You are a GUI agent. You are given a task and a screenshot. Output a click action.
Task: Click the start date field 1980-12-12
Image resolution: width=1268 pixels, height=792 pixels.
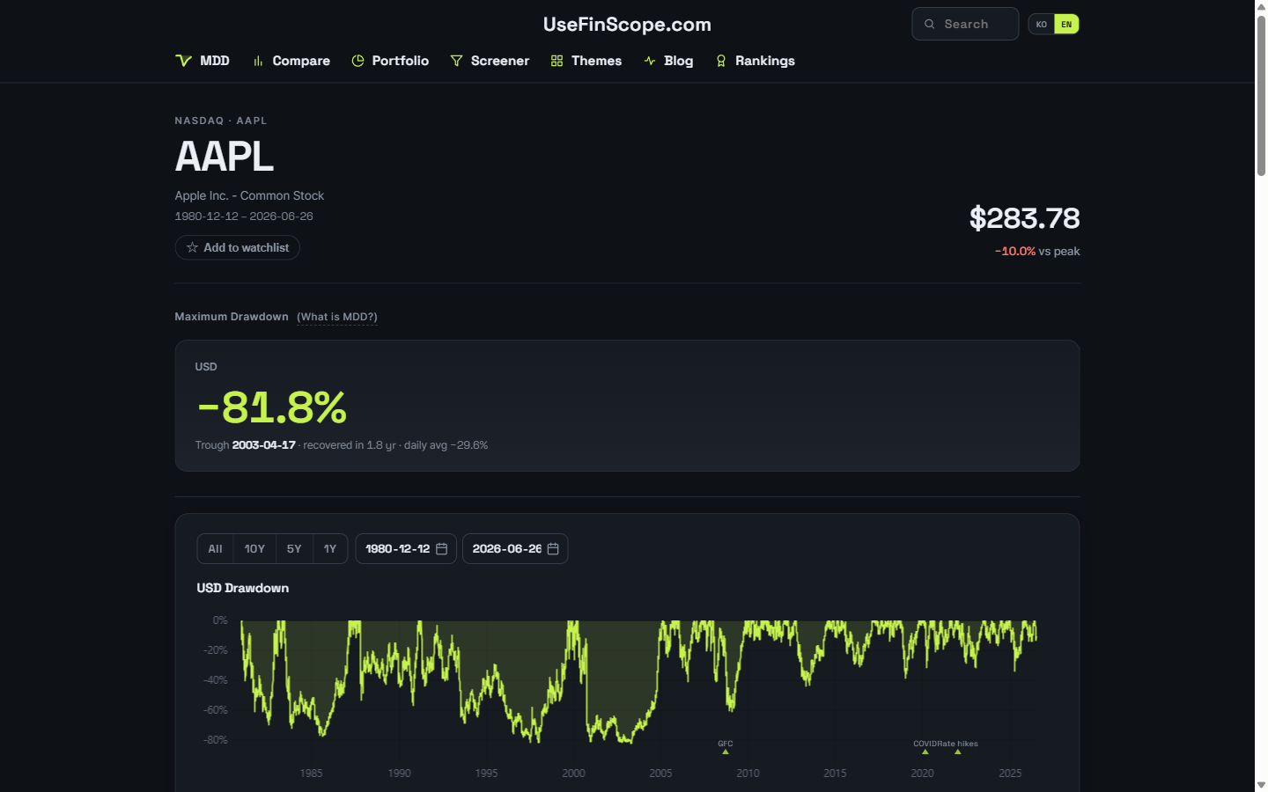click(x=406, y=548)
